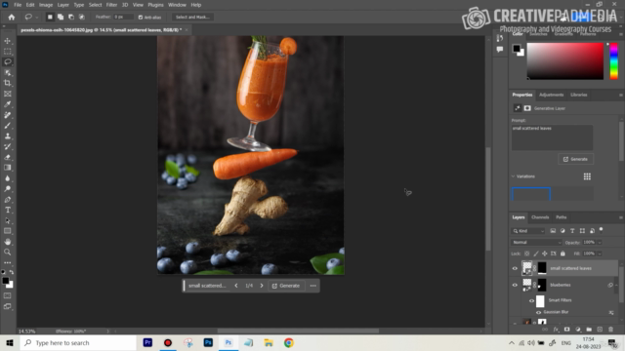This screenshot has width=625, height=351.
Task: Select the Eraser tool
Action: (7, 157)
